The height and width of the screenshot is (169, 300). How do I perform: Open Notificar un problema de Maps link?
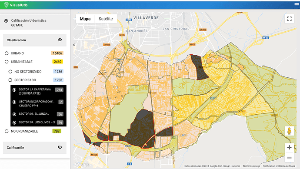[x=279, y=166]
